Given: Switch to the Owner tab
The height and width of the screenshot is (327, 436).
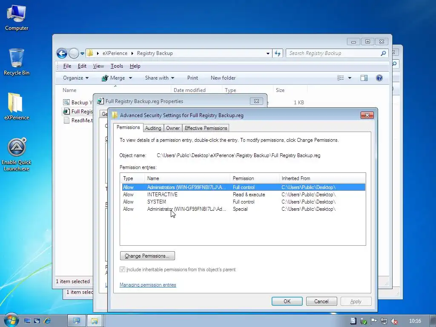Looking at the screenshot, I should pyautogui.click(x=173, y=128).
